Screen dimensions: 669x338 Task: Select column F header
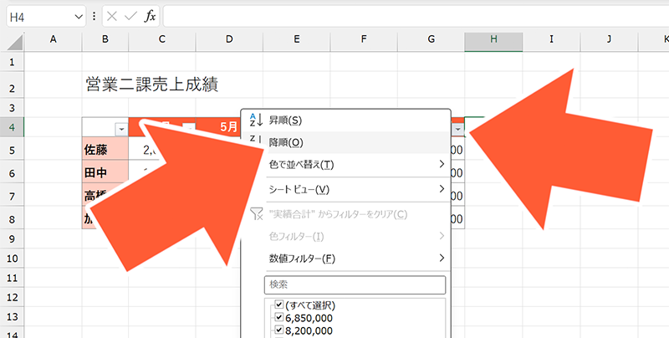tap(364, 39)
